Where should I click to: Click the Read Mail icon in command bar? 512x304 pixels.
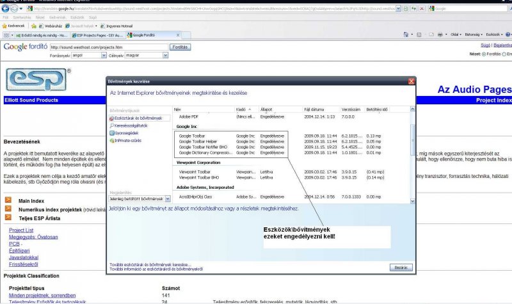coord(431,35)
